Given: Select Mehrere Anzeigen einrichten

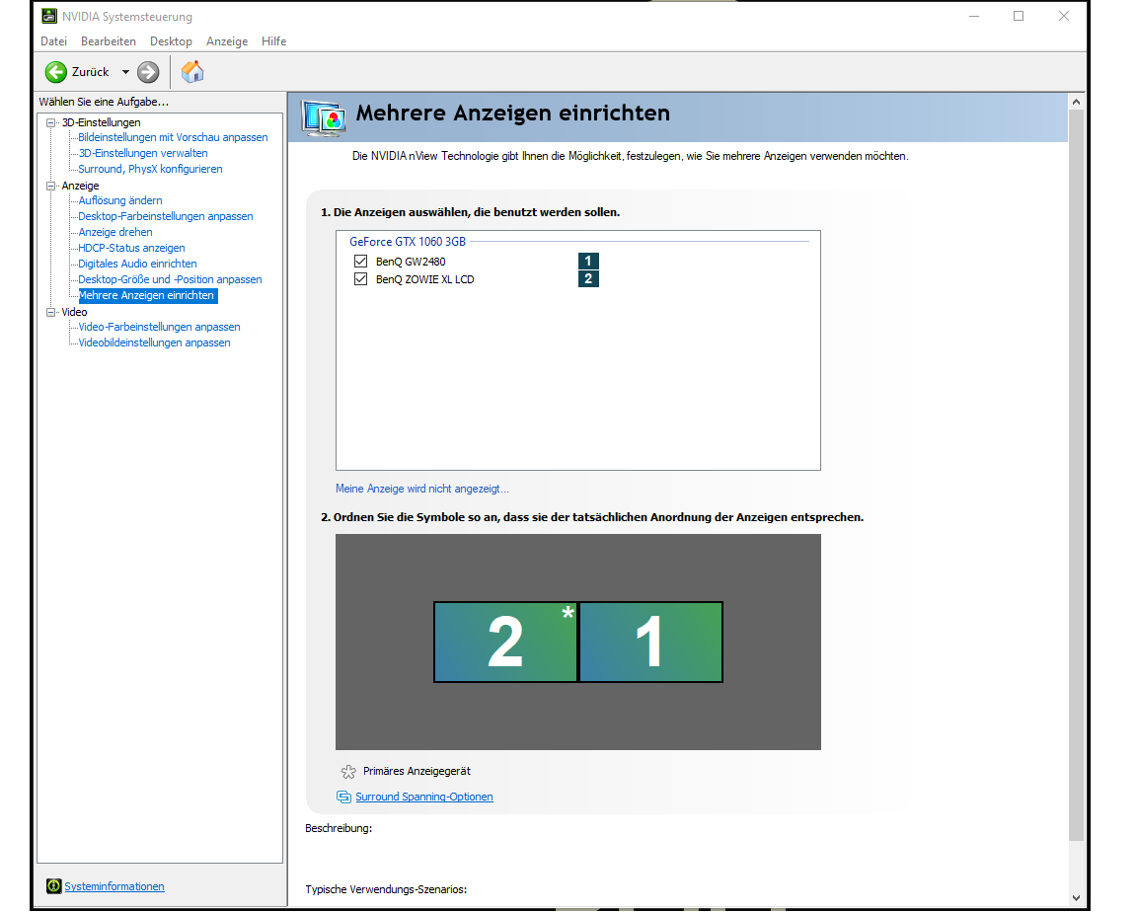Looking at the screenshot, I should (x=147, y=296).
